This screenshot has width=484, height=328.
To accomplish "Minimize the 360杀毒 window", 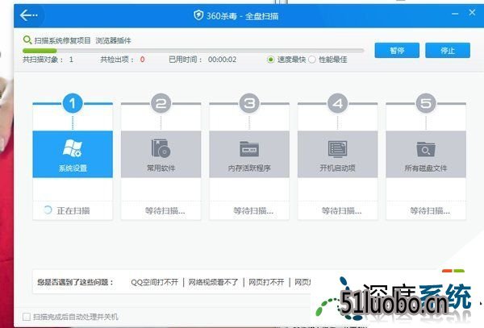I will click(x=455, y=14).
